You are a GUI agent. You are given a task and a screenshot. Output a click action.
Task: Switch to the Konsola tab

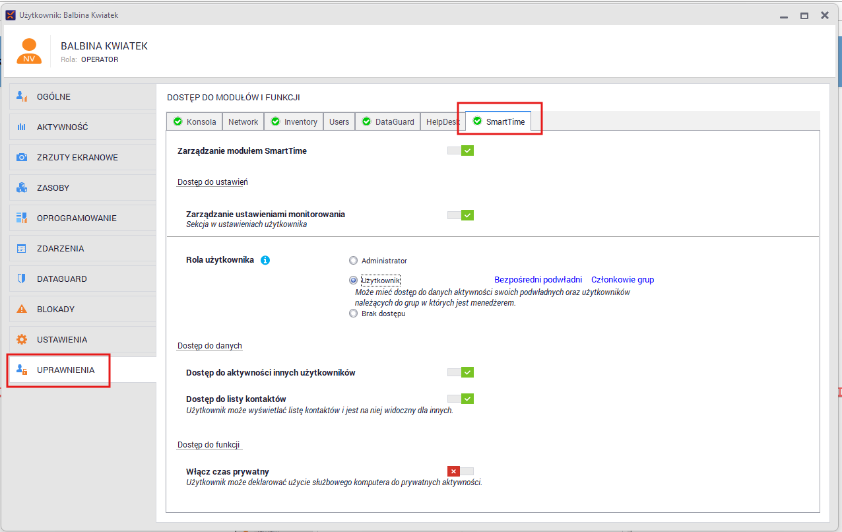(x=194, y=121)
